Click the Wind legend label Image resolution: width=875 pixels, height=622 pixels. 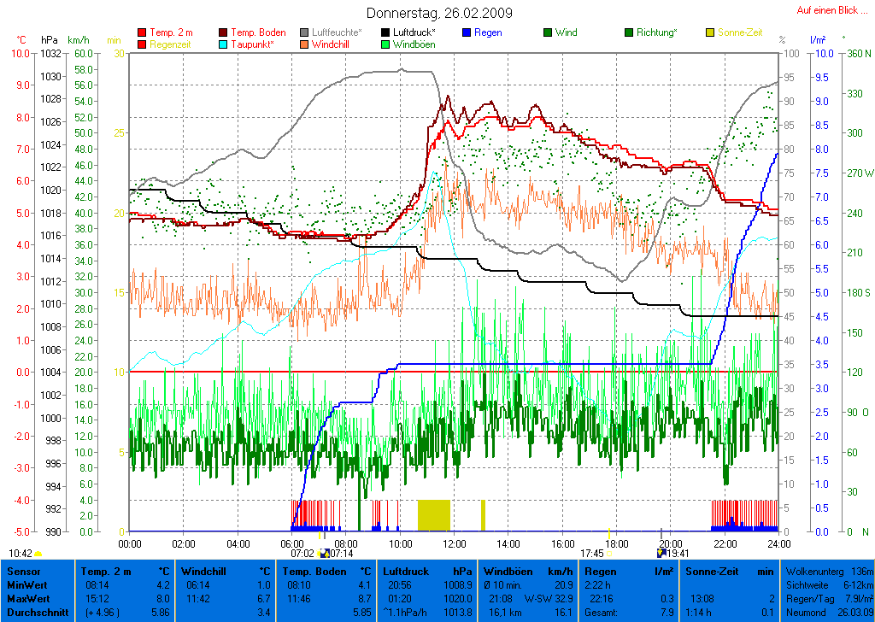tap(566, 32)
